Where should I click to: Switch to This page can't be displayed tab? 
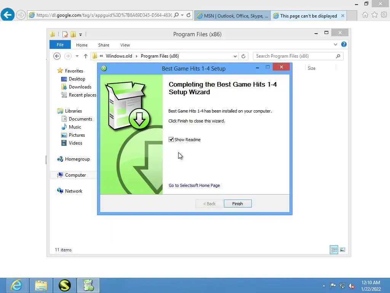[308, 16]
